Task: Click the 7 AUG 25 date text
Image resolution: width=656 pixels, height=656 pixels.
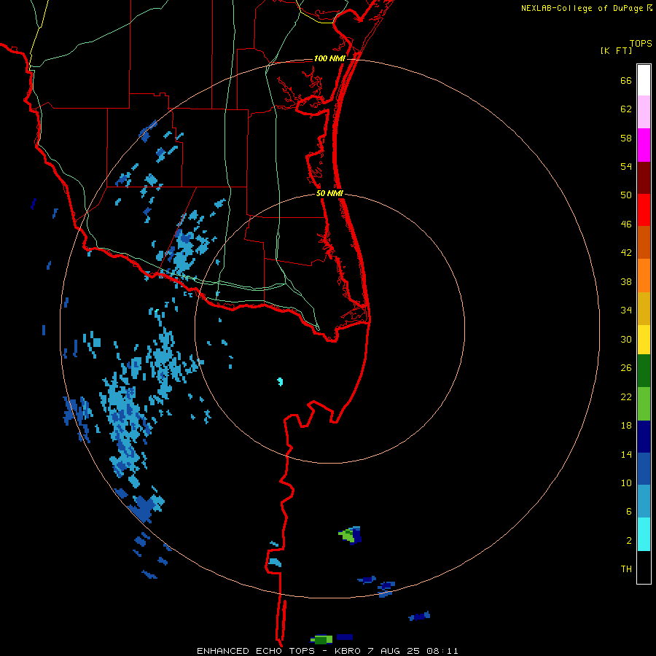Action: point(394,651)
